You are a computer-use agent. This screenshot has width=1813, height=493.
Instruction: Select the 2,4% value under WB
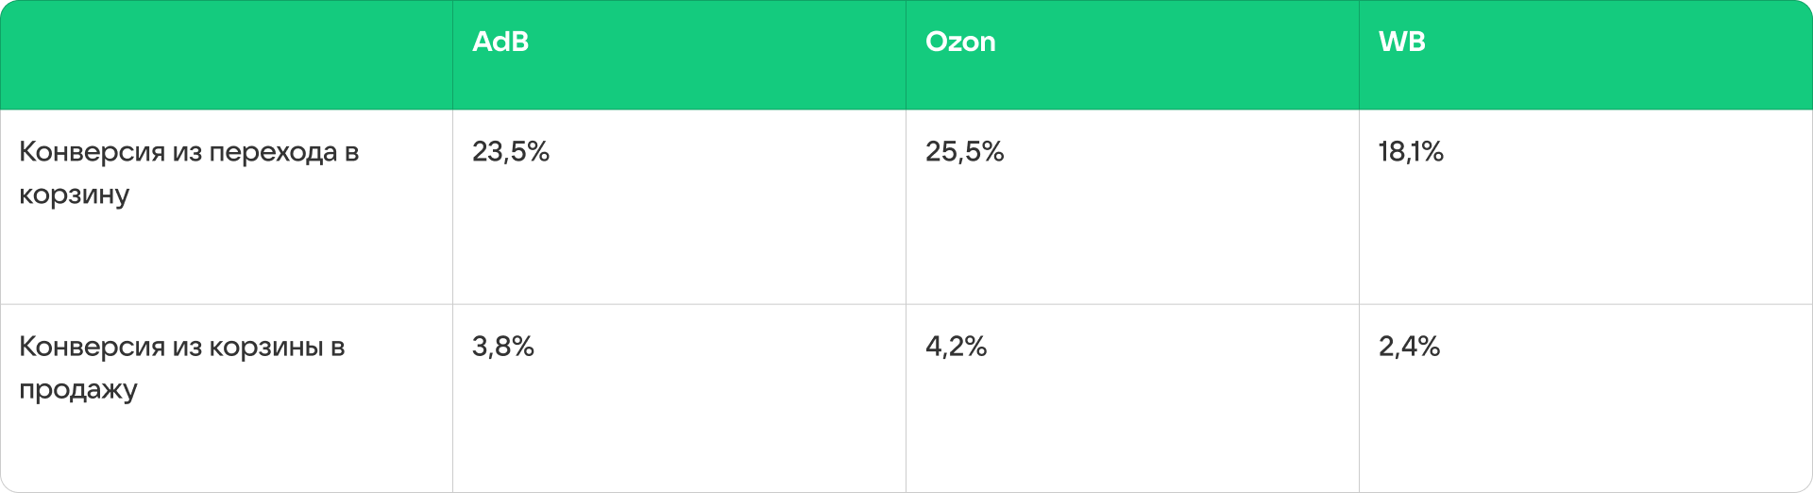pyautogui.click(x=1409, y=348)
